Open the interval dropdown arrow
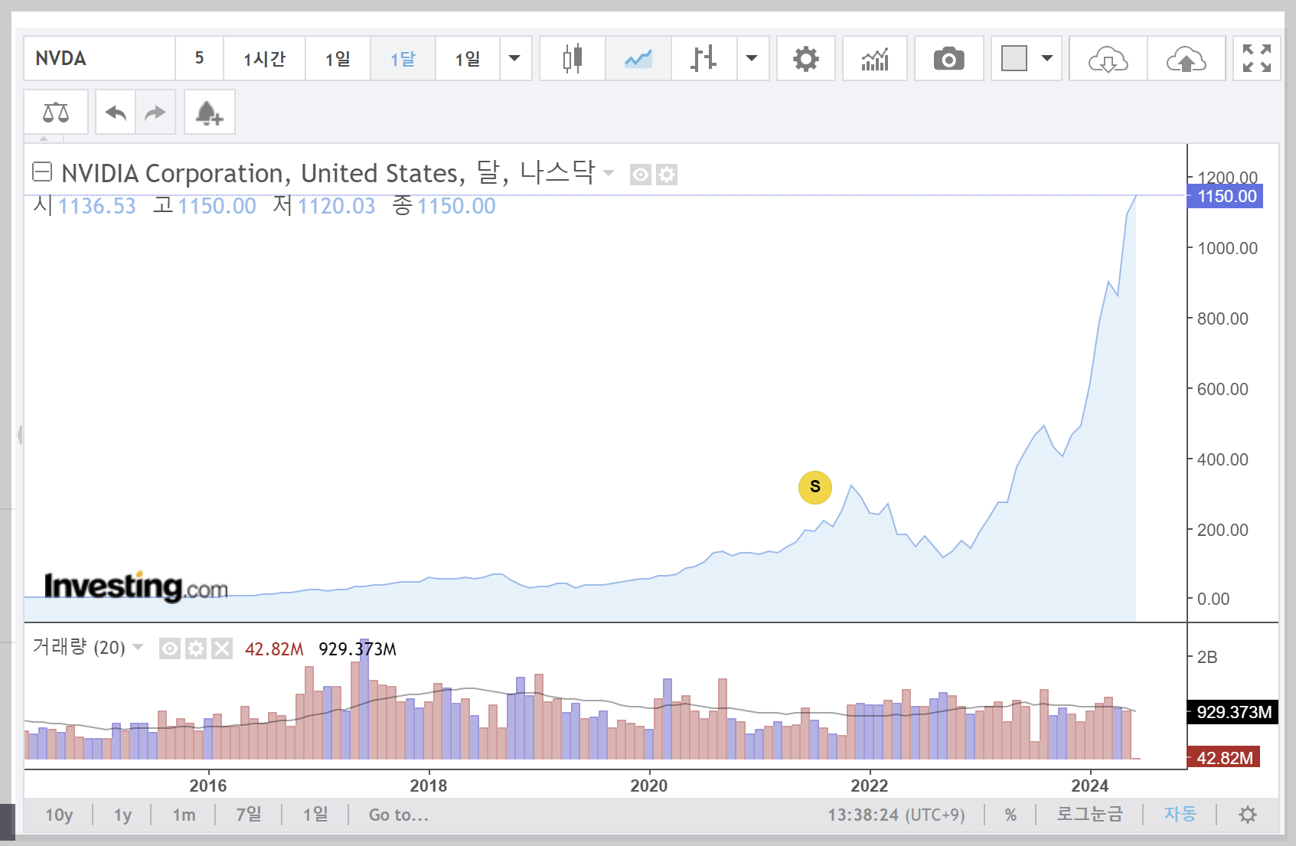 point(515,58)
